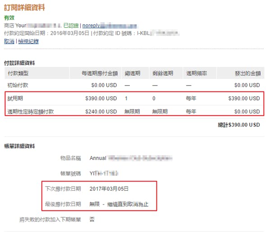Click the 已認證 verified label
The height and width of the screenshot is (232, 266).
tap(71, 26)
